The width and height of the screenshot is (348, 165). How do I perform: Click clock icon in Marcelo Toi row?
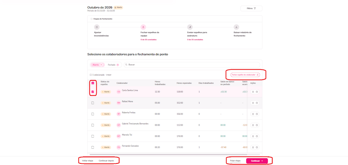[x=257, y=136]
